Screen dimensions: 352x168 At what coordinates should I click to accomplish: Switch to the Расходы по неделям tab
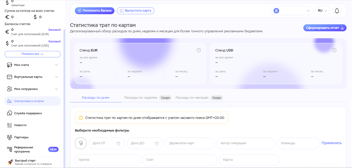coord(141,98)
